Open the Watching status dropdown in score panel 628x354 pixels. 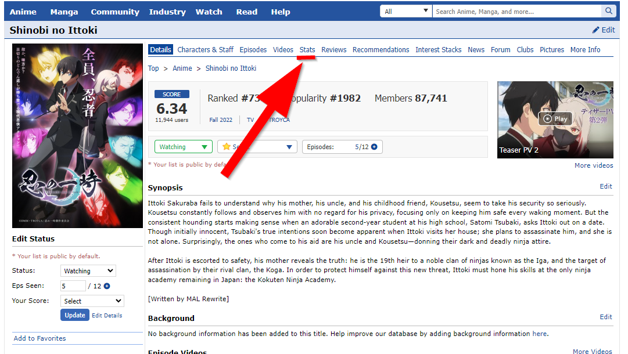tap(184, 147)
